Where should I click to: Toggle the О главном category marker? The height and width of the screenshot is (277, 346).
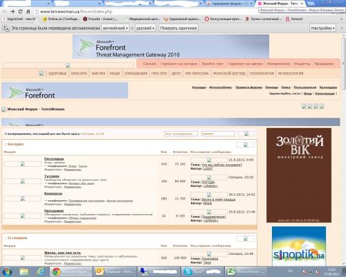tap(6, 238)
